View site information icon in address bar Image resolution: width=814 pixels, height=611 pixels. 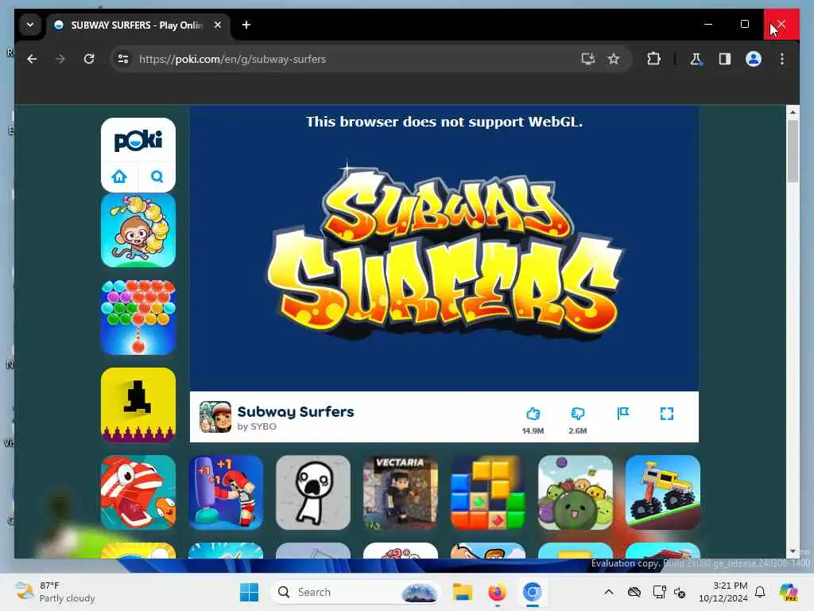123,59
